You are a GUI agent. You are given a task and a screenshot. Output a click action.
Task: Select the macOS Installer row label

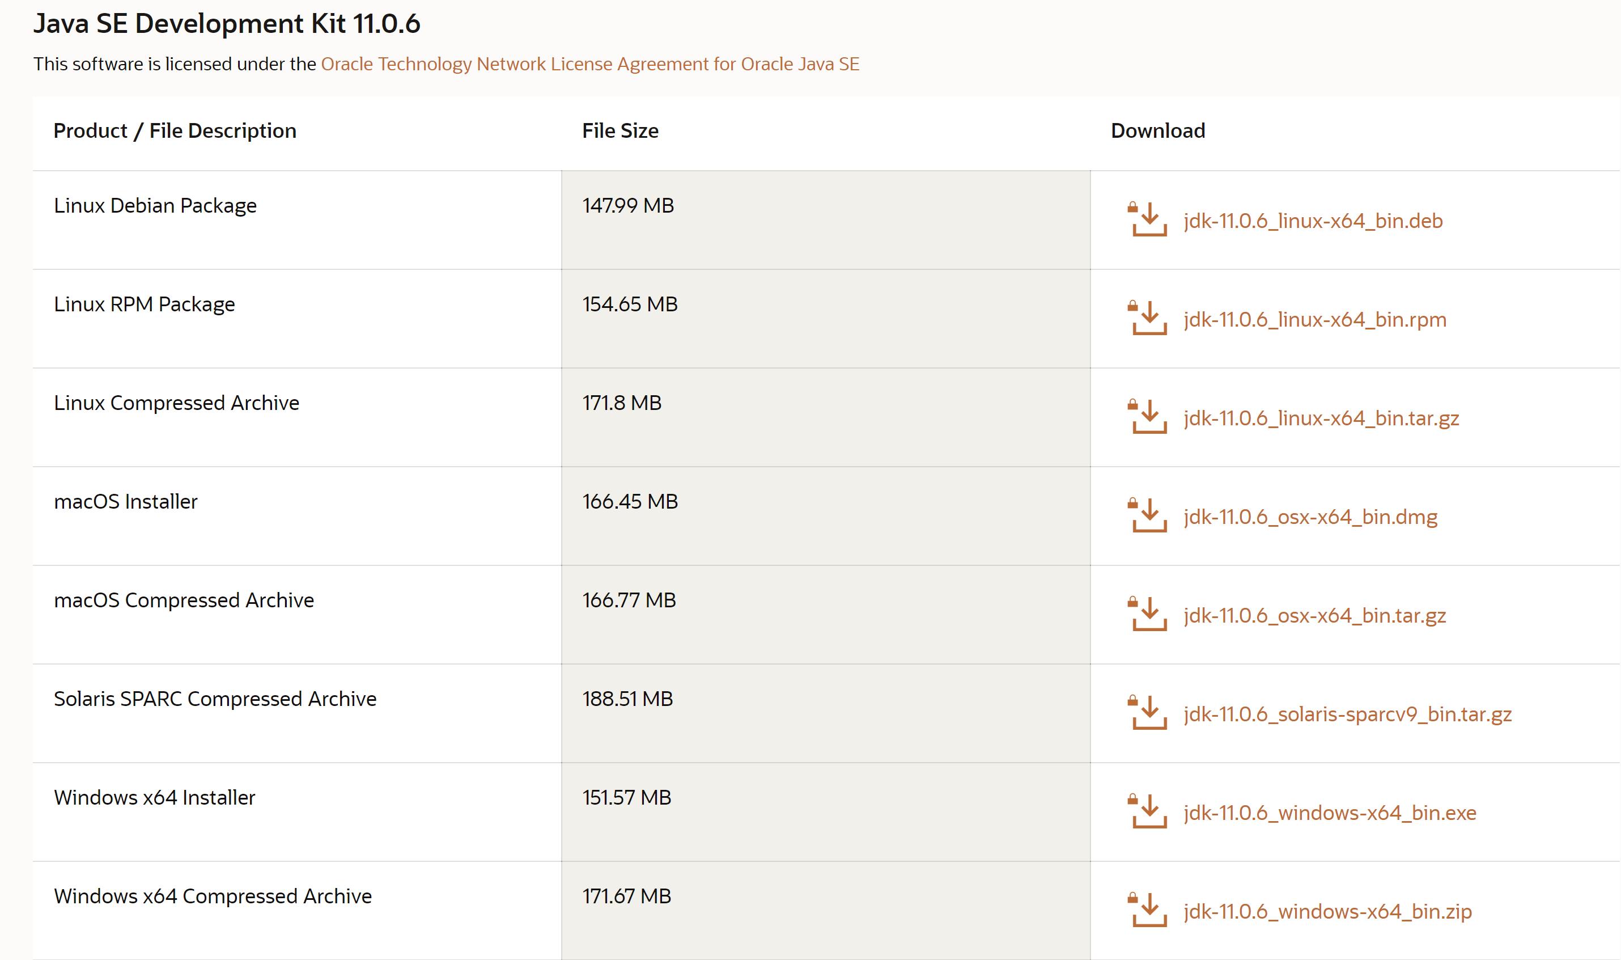(125, 501)
